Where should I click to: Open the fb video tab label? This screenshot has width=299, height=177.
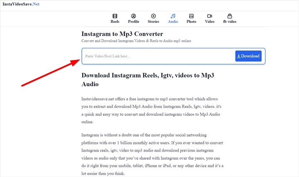click(x=230, y=22)
